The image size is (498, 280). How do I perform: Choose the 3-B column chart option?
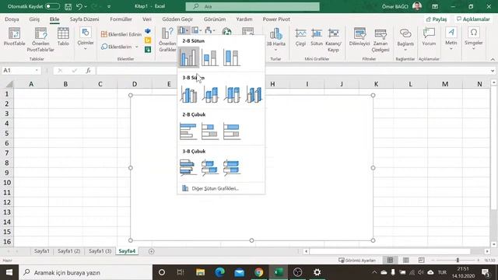pos(254,94)
